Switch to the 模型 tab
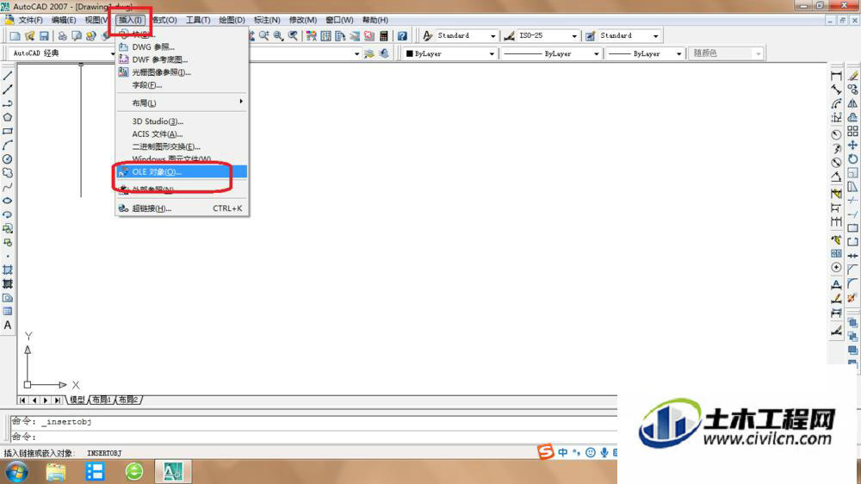 click(x=77, y=400)
